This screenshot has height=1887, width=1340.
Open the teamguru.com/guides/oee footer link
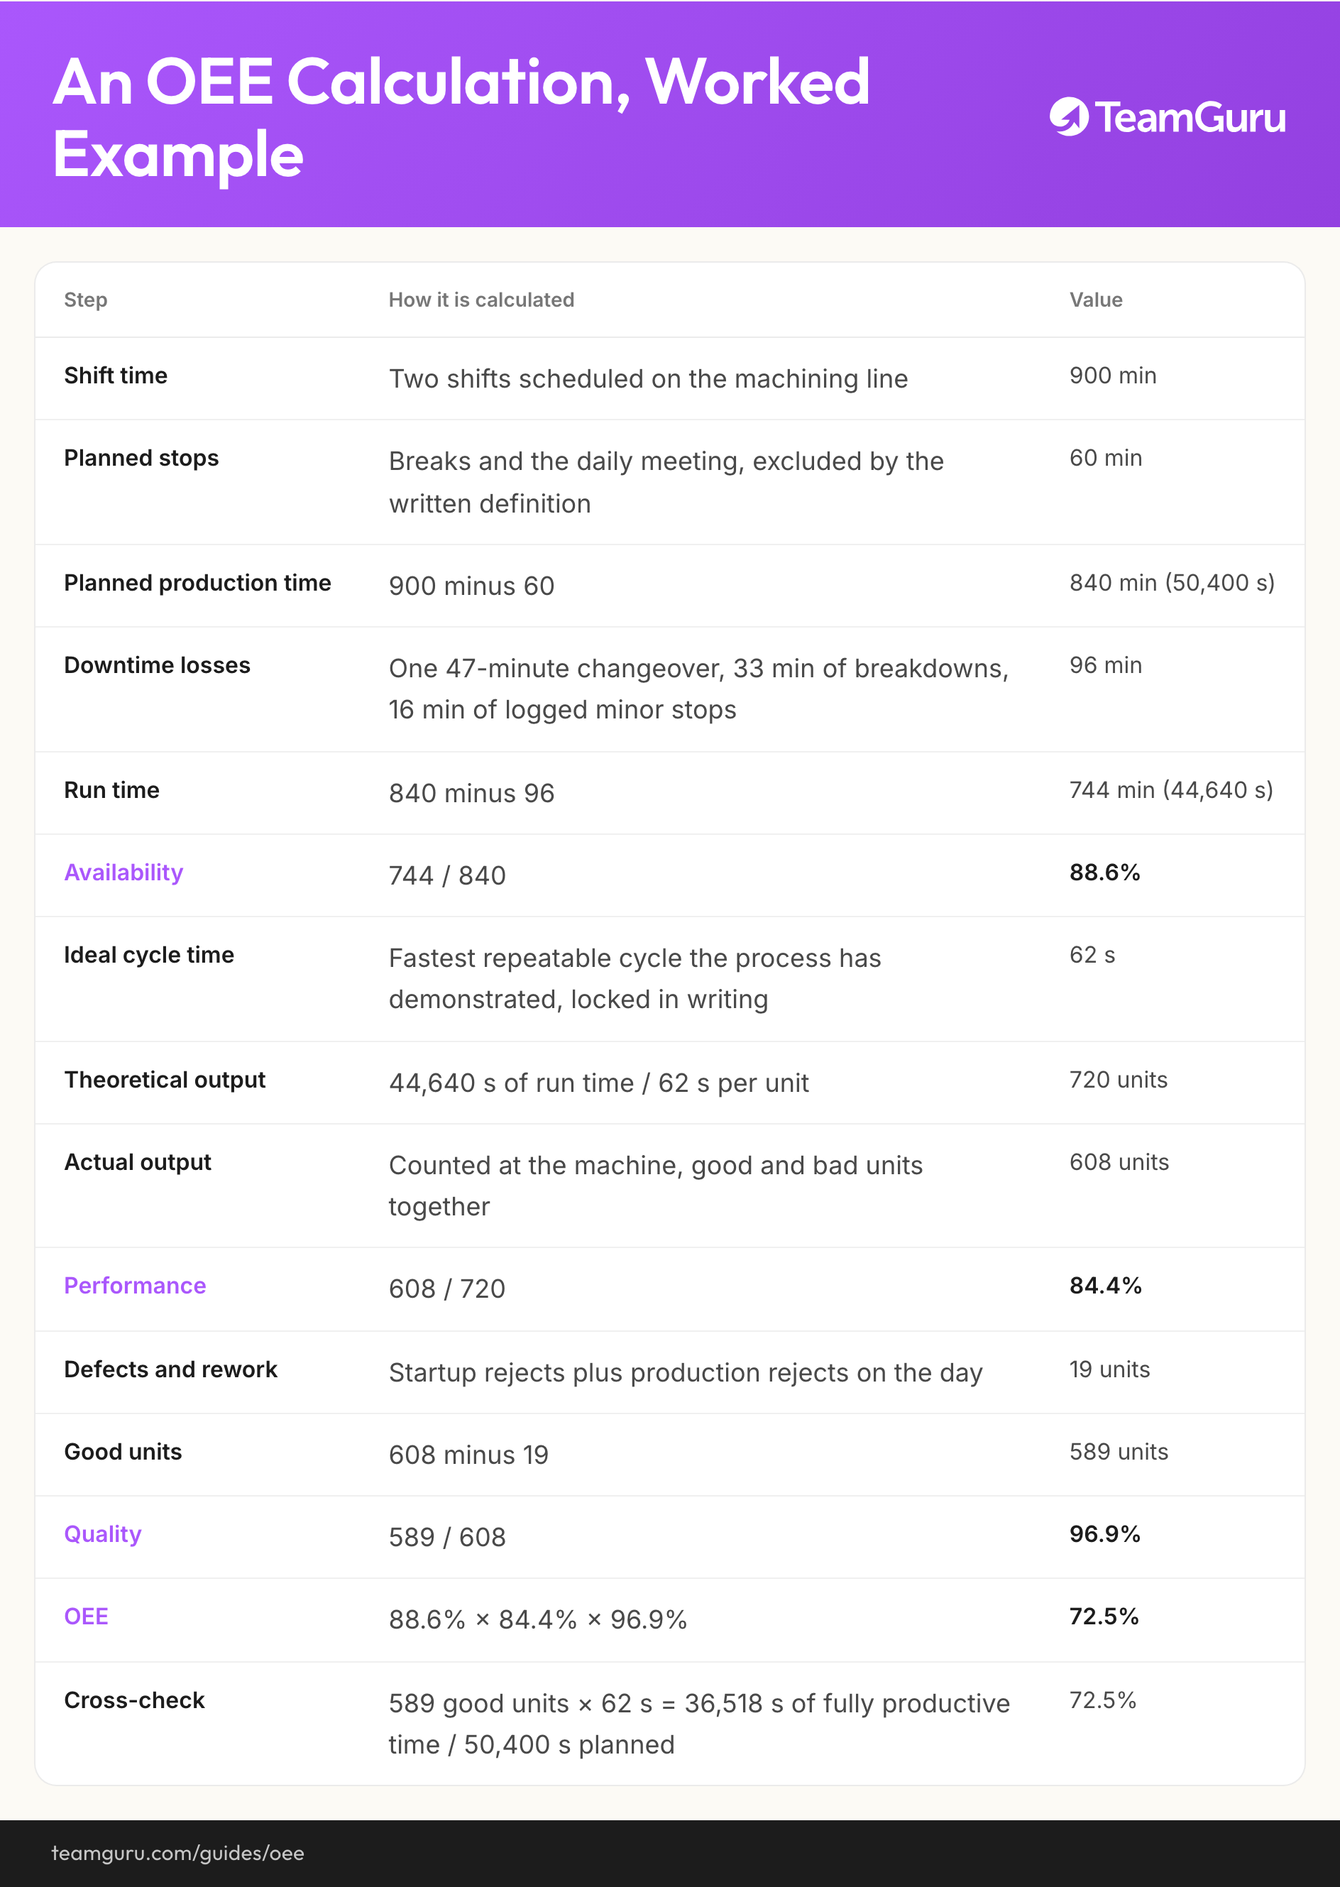click(177, 1853)
